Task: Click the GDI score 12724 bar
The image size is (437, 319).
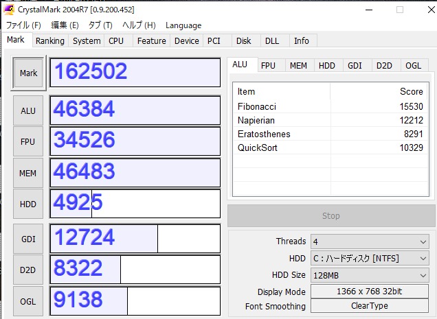Action: tap(135, 239)
